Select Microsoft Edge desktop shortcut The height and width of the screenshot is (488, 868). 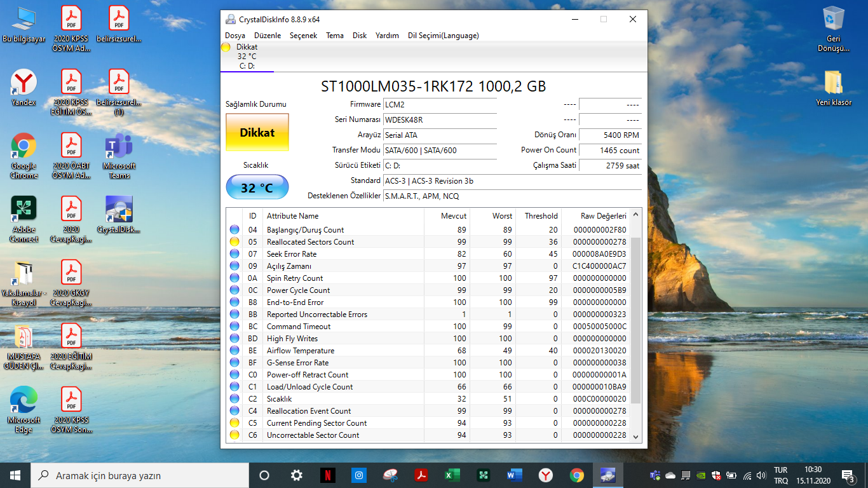(x=24, y=410)
